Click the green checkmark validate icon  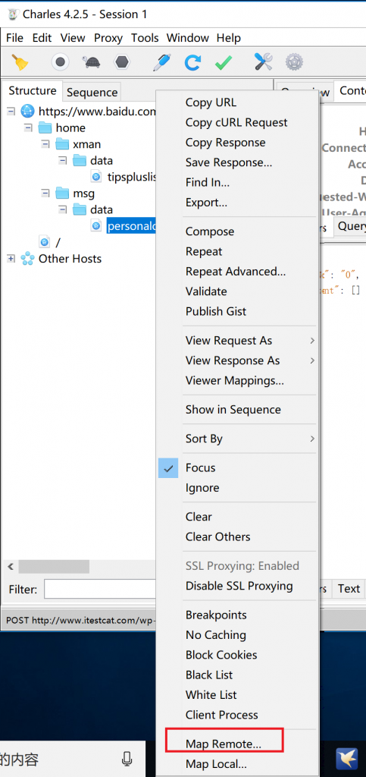224,62
